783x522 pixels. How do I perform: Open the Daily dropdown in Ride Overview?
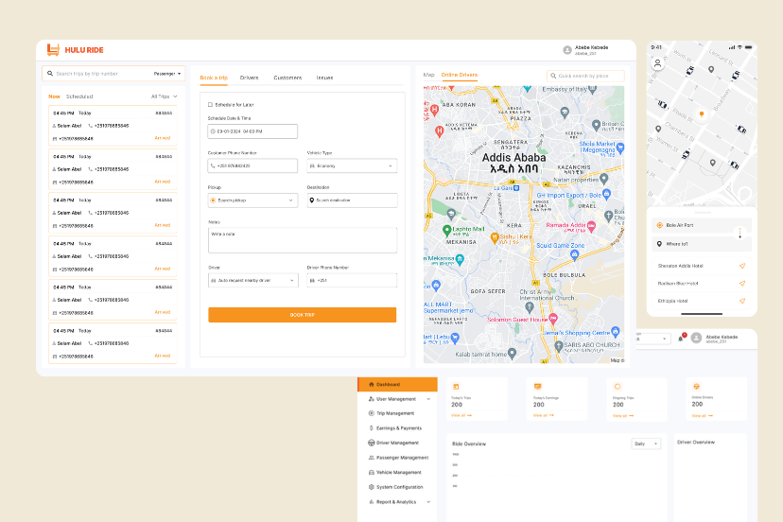click(646, 444)
